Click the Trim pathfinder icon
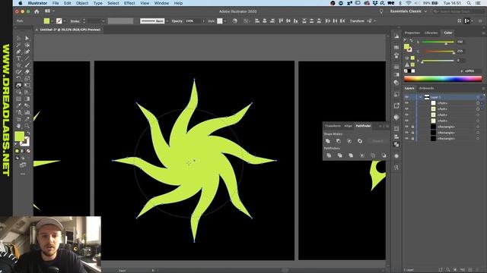Viewport: 487px width, 273px height. [340, 155]
